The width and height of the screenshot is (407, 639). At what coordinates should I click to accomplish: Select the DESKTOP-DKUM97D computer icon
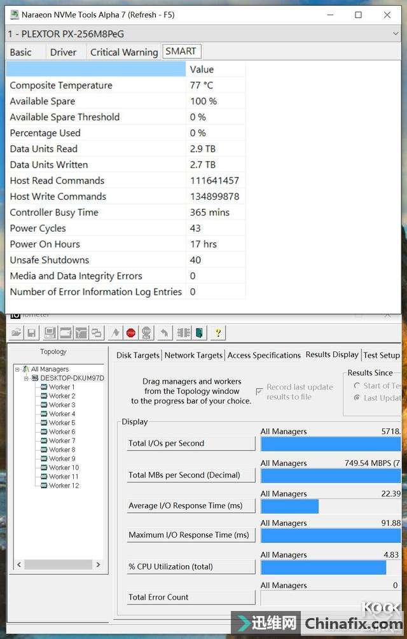click(x=35, y=378)
